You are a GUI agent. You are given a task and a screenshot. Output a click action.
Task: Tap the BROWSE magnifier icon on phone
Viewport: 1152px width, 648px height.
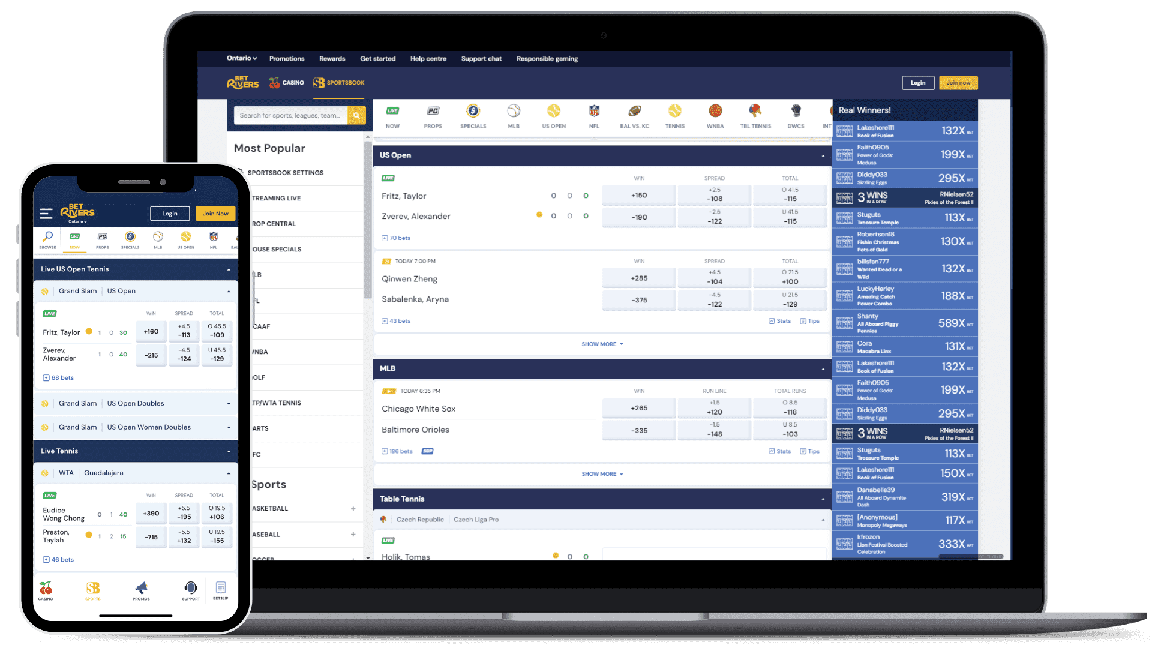click(x=47, y=240)
